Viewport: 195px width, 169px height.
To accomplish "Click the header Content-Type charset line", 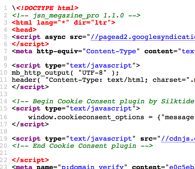I will tap(103, 80).
